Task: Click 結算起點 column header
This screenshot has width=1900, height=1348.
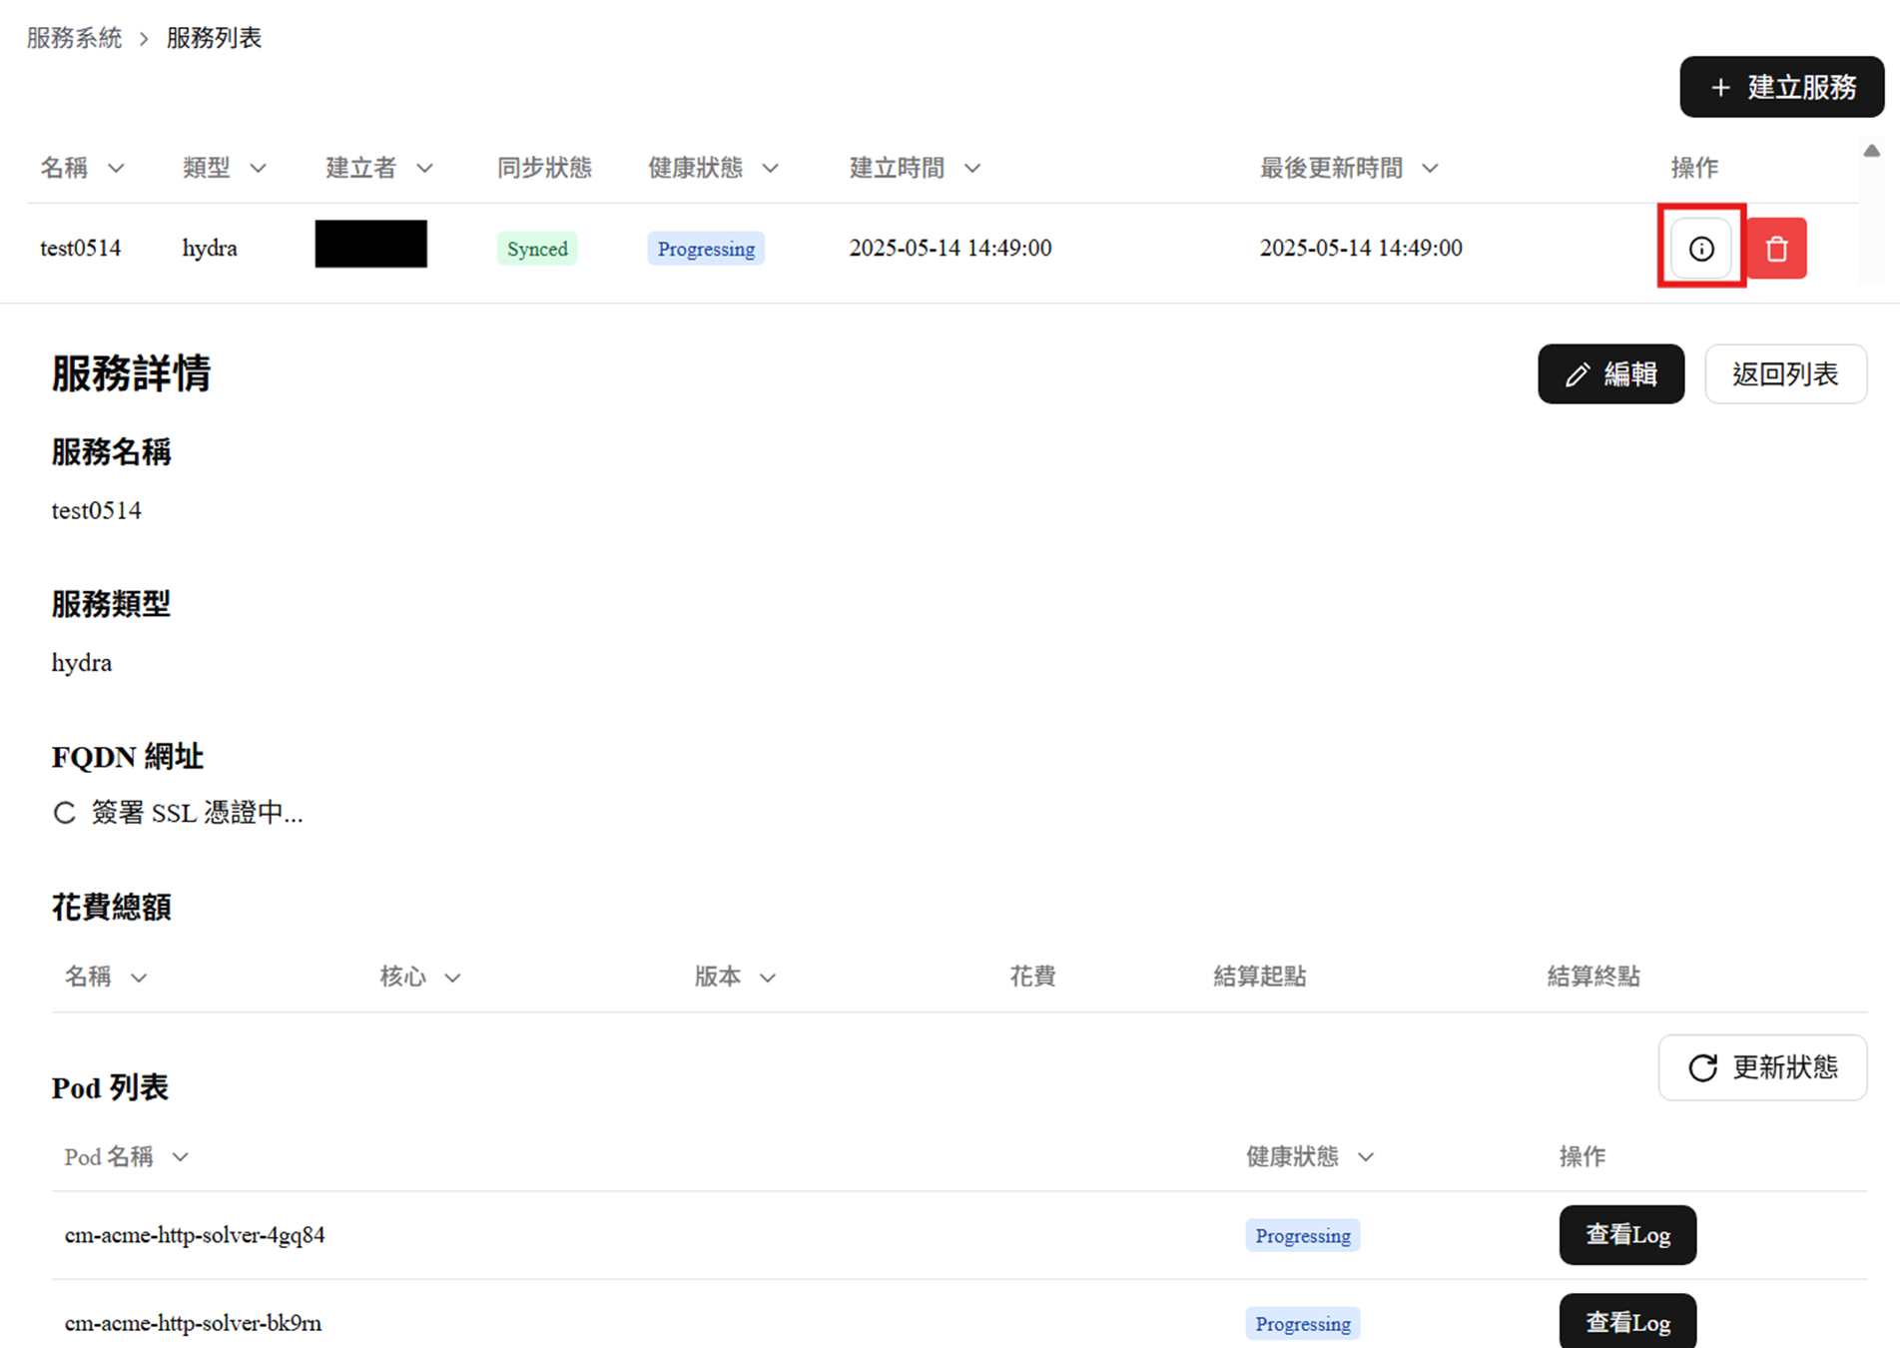Action: (x=1259, y=977)
